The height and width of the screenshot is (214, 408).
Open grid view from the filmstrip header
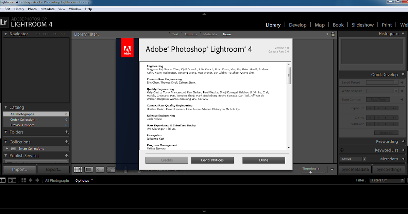tap(24, 180)
